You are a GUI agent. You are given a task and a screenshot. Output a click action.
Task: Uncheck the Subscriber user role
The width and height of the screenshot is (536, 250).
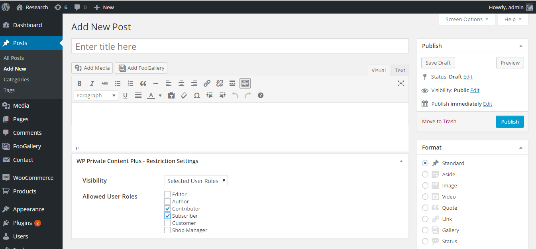167,216
